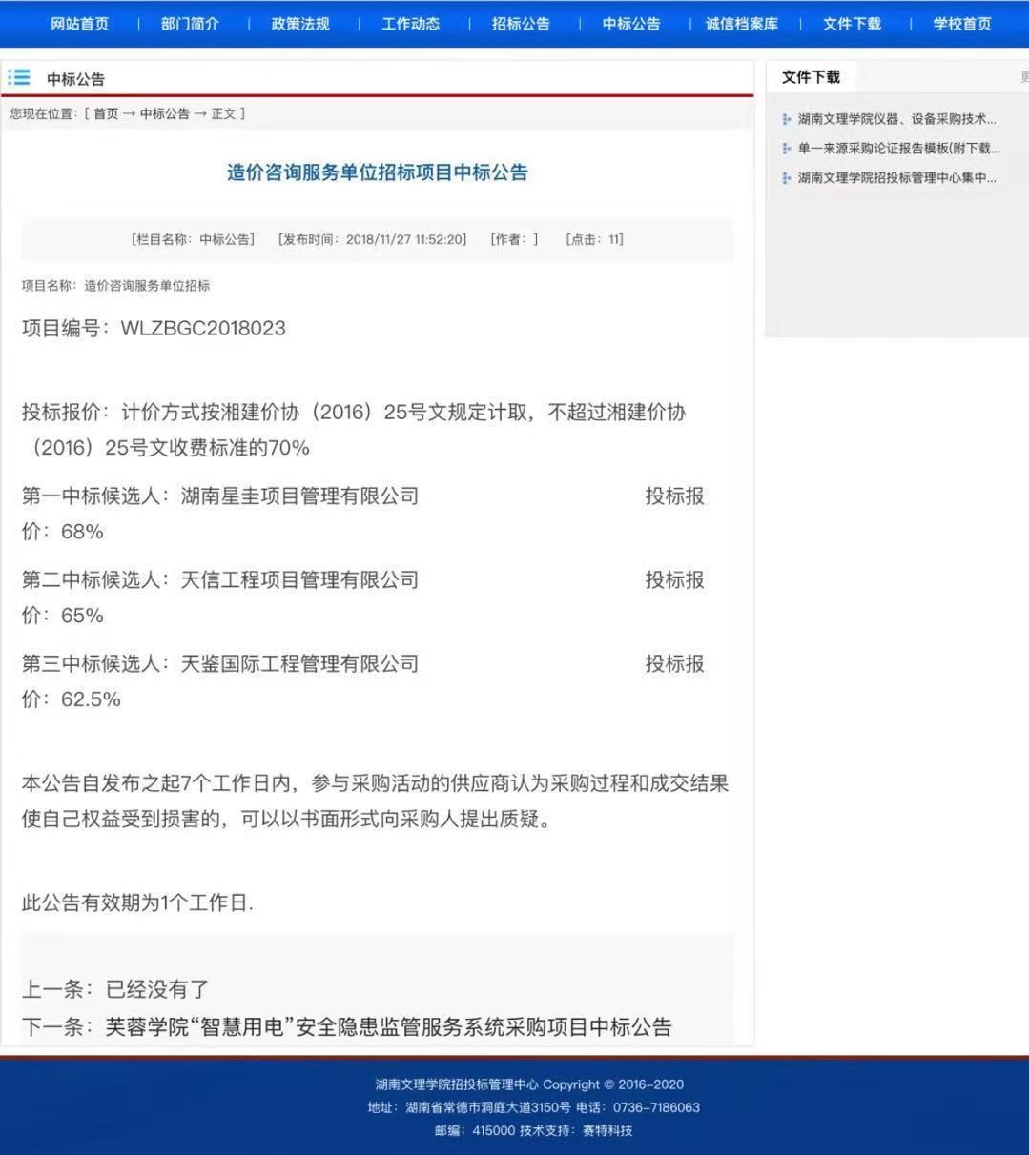Open the 网站首页 nav item

79,24
